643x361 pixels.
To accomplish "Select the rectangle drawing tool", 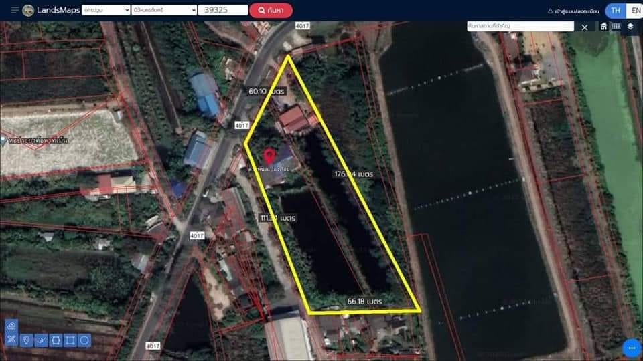I will (70, 340).
